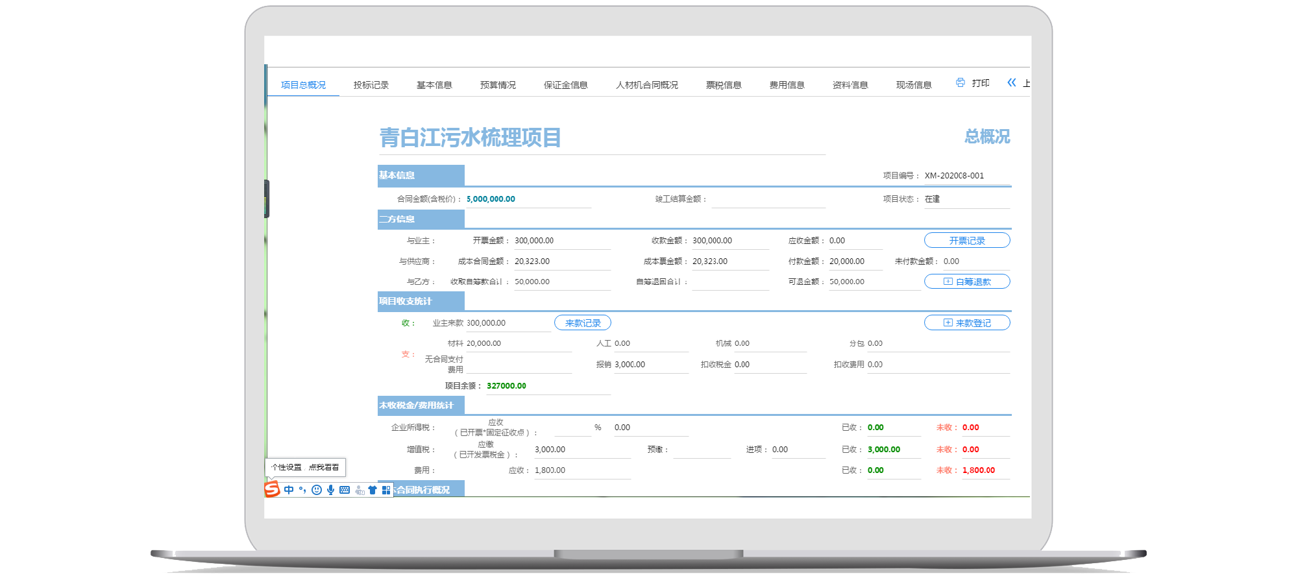Toggle Chinese/English mode 中 indicator
Image resolution: width=1298 pixels, height=582 pixels.
[x=289, y=490]
